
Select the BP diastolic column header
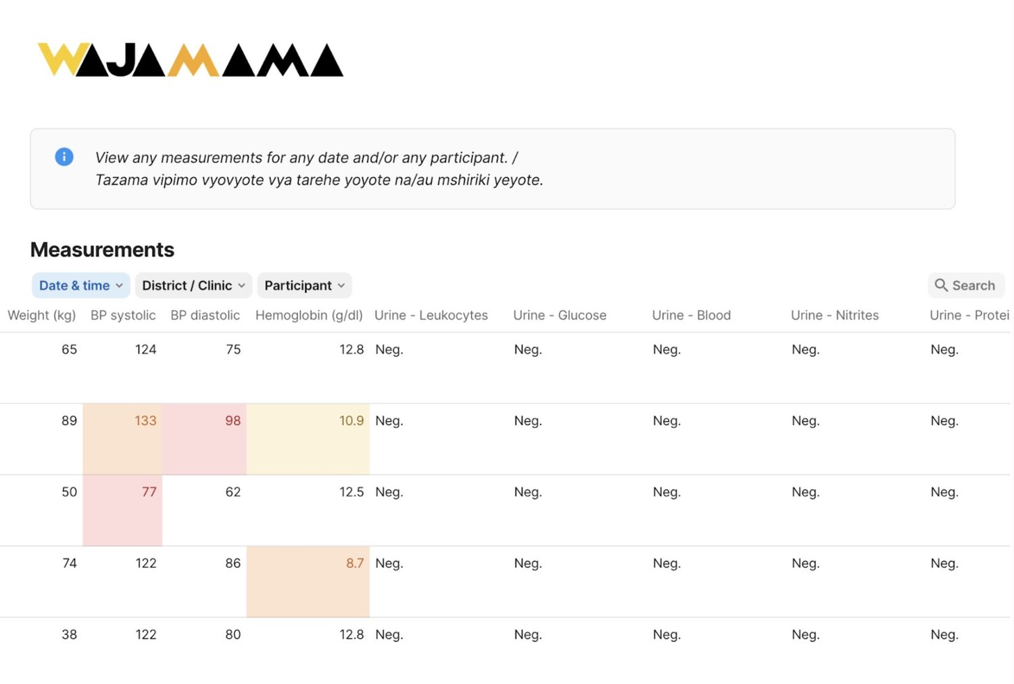pos(206,315)
